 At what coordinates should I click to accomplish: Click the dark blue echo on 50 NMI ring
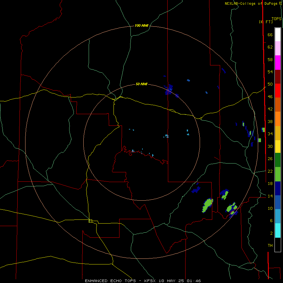point(169,90)
